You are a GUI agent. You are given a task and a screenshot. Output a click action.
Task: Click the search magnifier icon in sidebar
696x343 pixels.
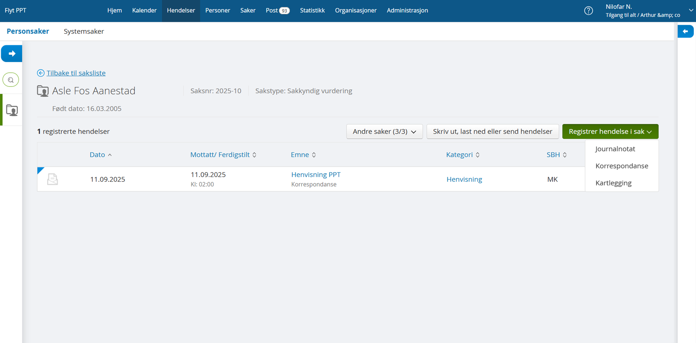coord(11,80)
